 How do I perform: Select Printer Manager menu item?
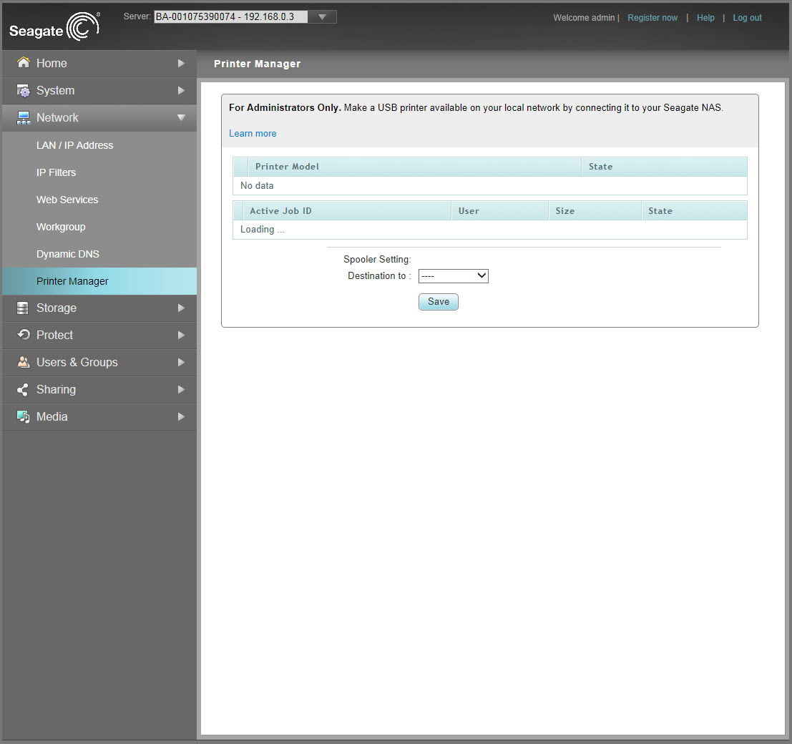99,281
